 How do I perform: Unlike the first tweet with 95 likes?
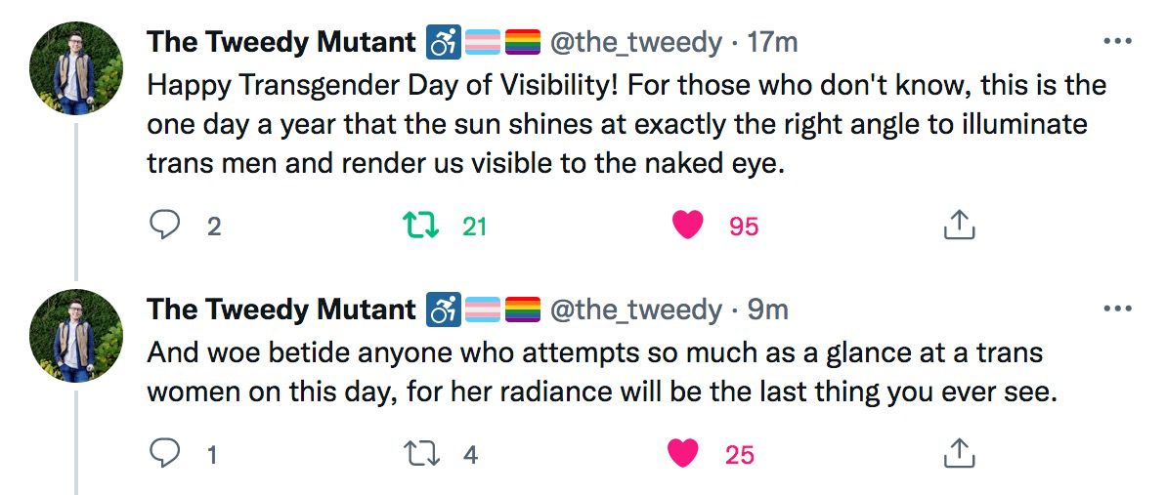click(688, 225)
